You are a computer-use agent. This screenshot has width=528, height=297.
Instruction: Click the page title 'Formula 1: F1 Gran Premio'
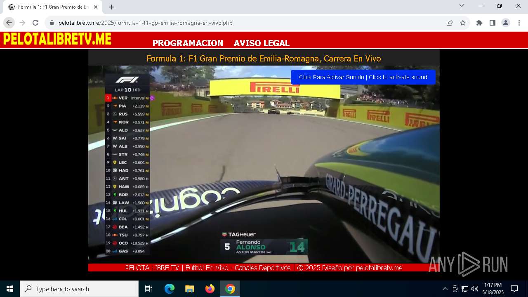[264, 59]
